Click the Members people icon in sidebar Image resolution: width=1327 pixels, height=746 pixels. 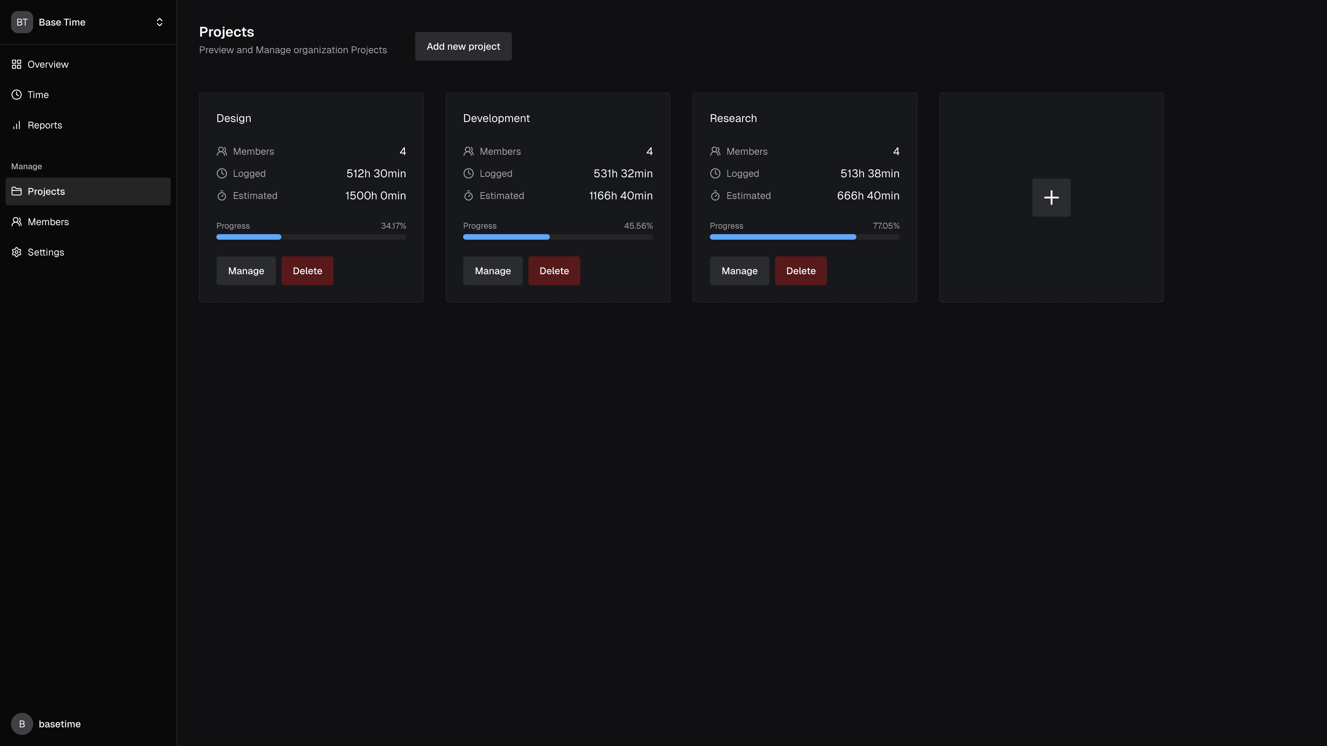[x=17, y=222]
